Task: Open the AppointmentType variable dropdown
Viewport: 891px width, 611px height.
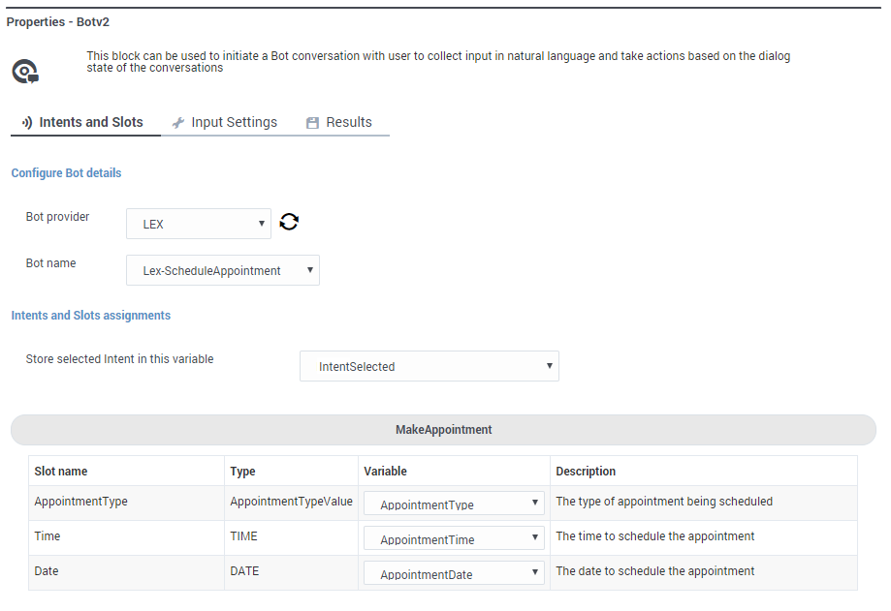Action: pyautogui.click(x=454, y=504)
